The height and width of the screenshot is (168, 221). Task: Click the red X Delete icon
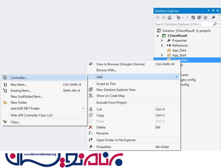[91, 127]
